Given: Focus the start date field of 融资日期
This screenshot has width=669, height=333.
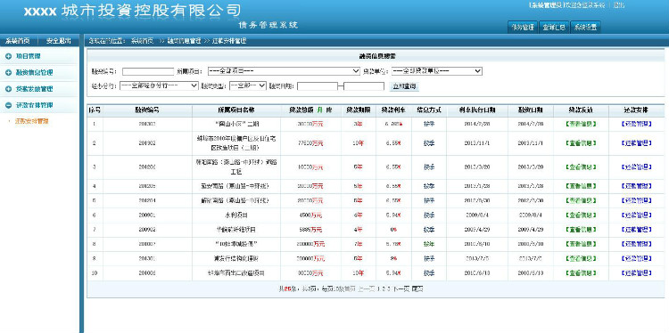Looking at the screenshot, I should 318,86.
